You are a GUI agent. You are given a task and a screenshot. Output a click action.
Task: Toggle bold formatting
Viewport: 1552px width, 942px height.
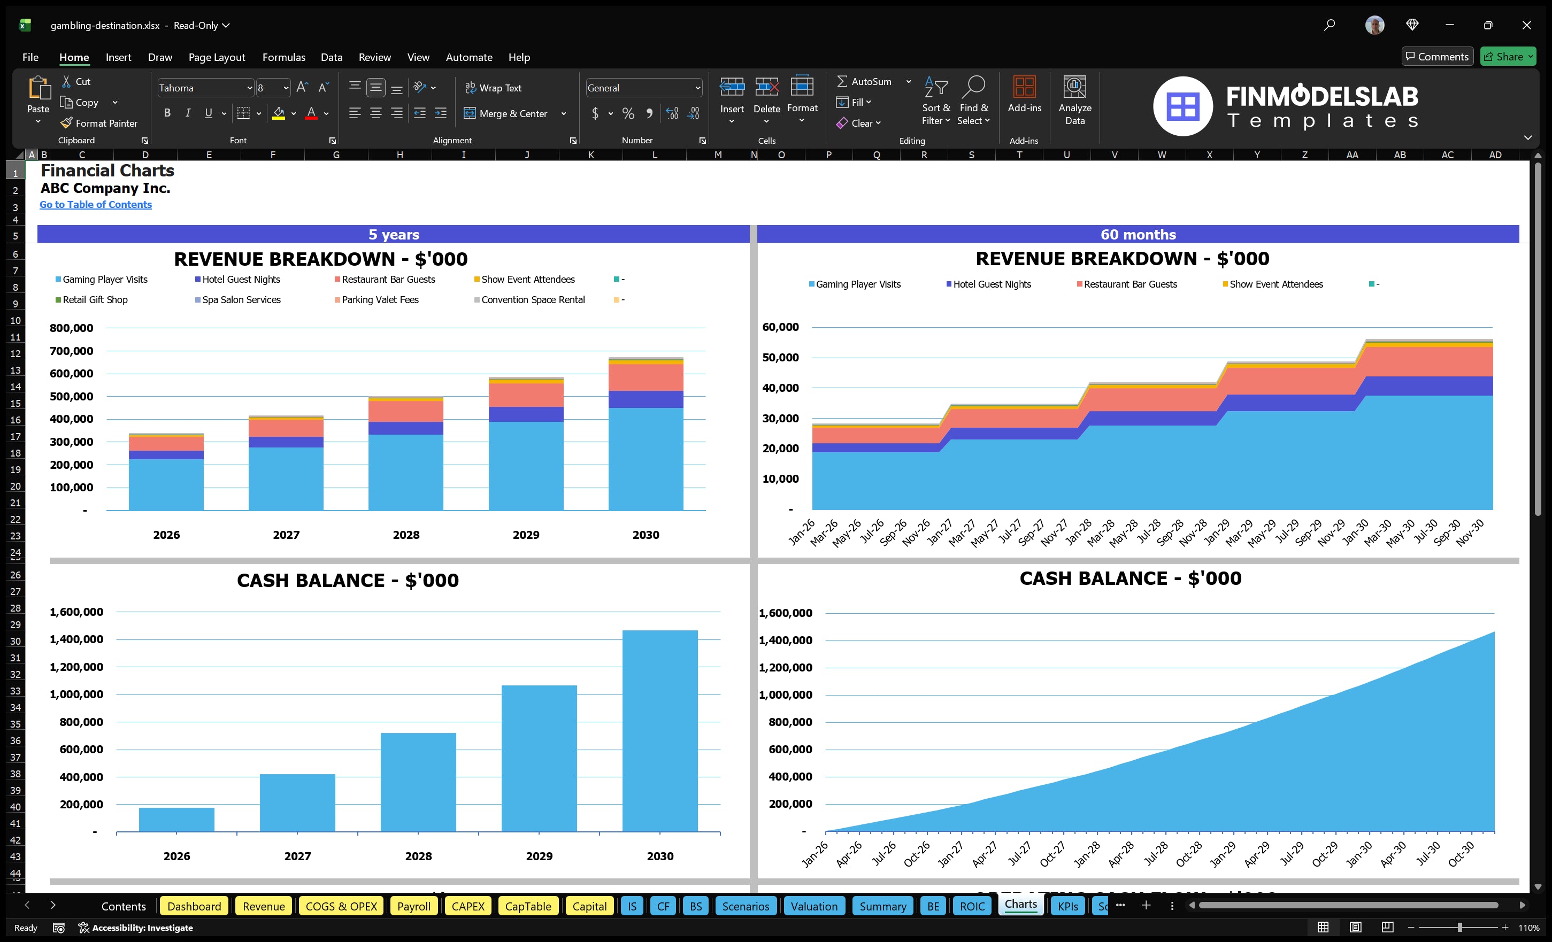pos(167,113)
